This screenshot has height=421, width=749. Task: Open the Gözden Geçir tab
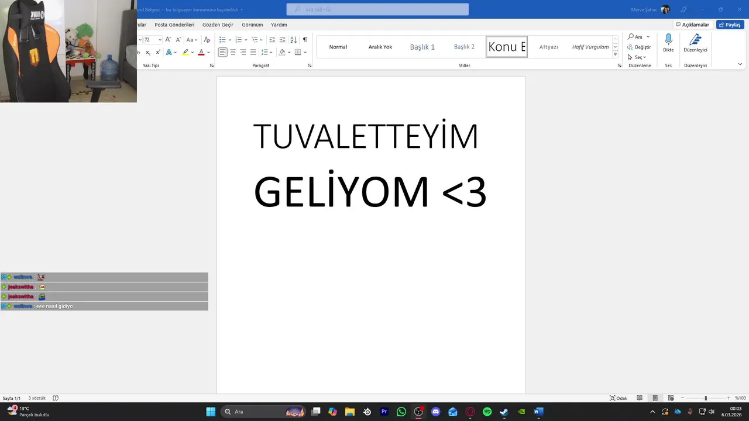pyautogui.click(x=218, y=25)
